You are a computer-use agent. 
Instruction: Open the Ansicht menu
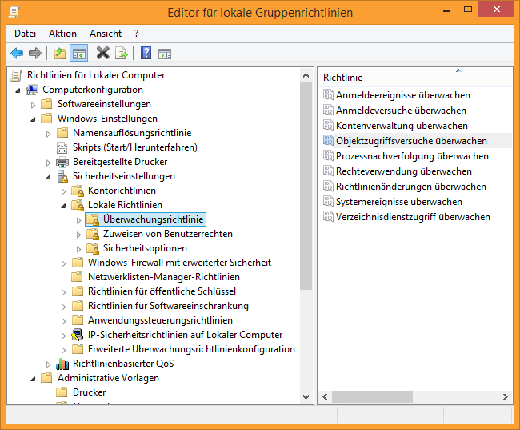tap(106, 34)
